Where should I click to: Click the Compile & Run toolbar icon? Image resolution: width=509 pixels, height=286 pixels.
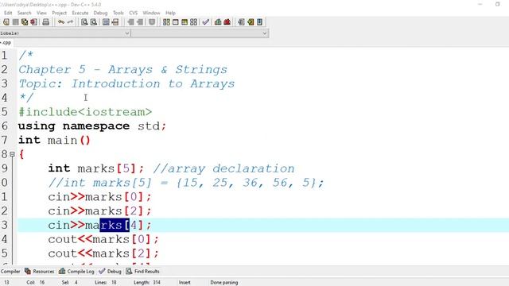[x=185, y=22]
